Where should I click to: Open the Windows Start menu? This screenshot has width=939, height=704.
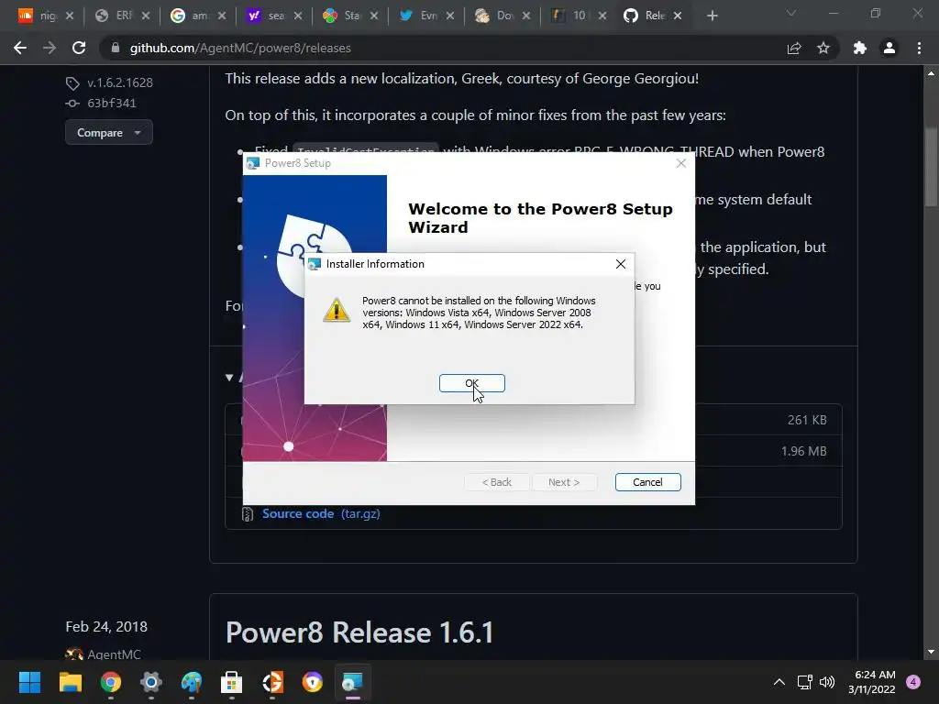tap(29, 682)
